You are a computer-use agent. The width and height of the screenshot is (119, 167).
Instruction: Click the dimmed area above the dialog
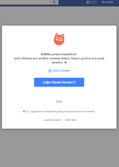(x=59, y=16)
